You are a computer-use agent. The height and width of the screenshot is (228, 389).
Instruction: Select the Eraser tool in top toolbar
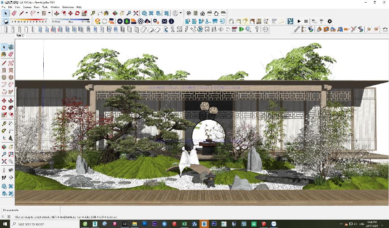[x=14, y=13]
